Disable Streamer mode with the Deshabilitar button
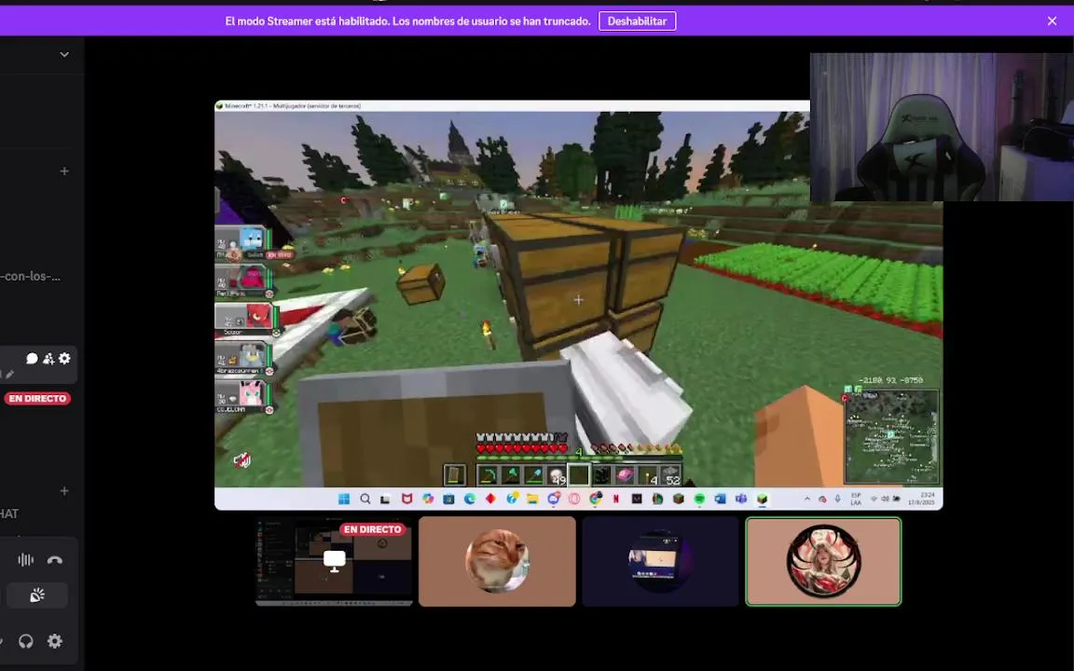This screenshot has height=671, width=1074. (637, 21)
